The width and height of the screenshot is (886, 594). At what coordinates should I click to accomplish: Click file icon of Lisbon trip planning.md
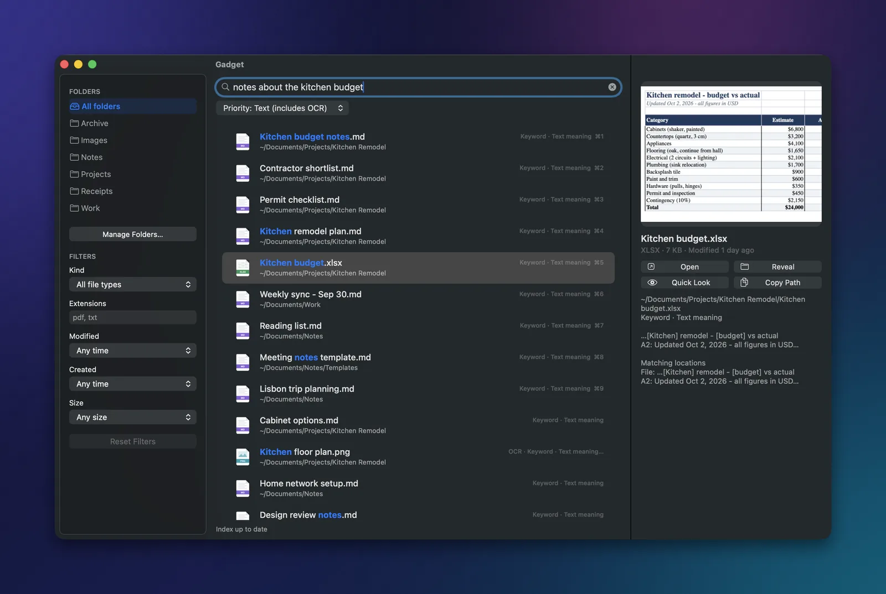[x=243, y=394]
